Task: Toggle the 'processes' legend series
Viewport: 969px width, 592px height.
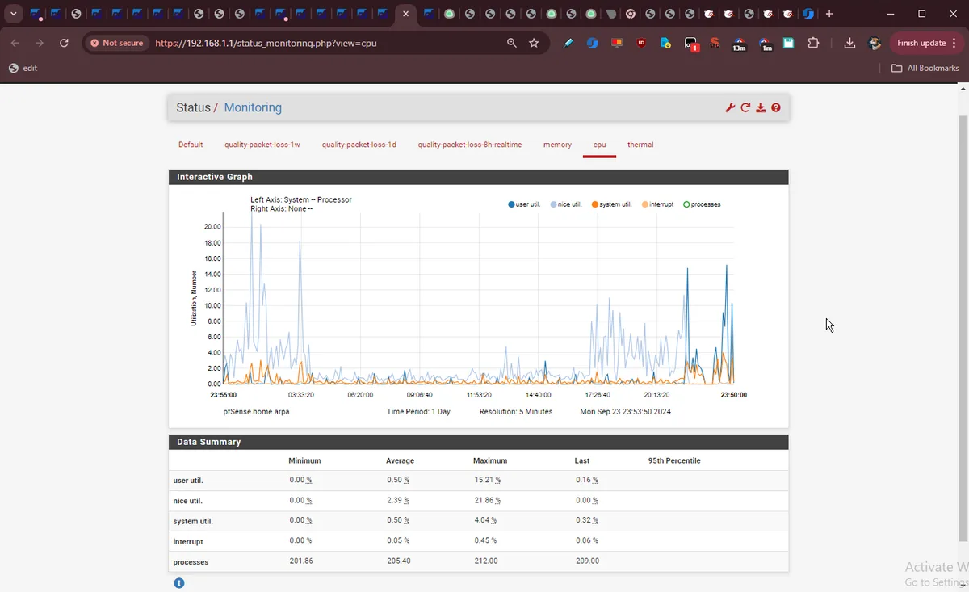Action: pyautogui.click(x=702, y=204)
